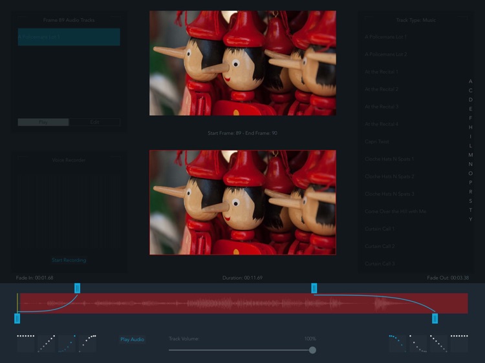Click the Start Frame 89 - End Frame 90 label
Image resolution: width=485 pixels, height=363 pixels.
242,133
